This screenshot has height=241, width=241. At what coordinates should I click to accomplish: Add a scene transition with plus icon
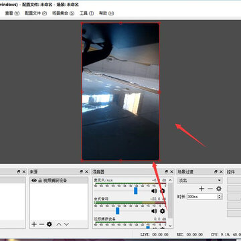pos(202,189)
